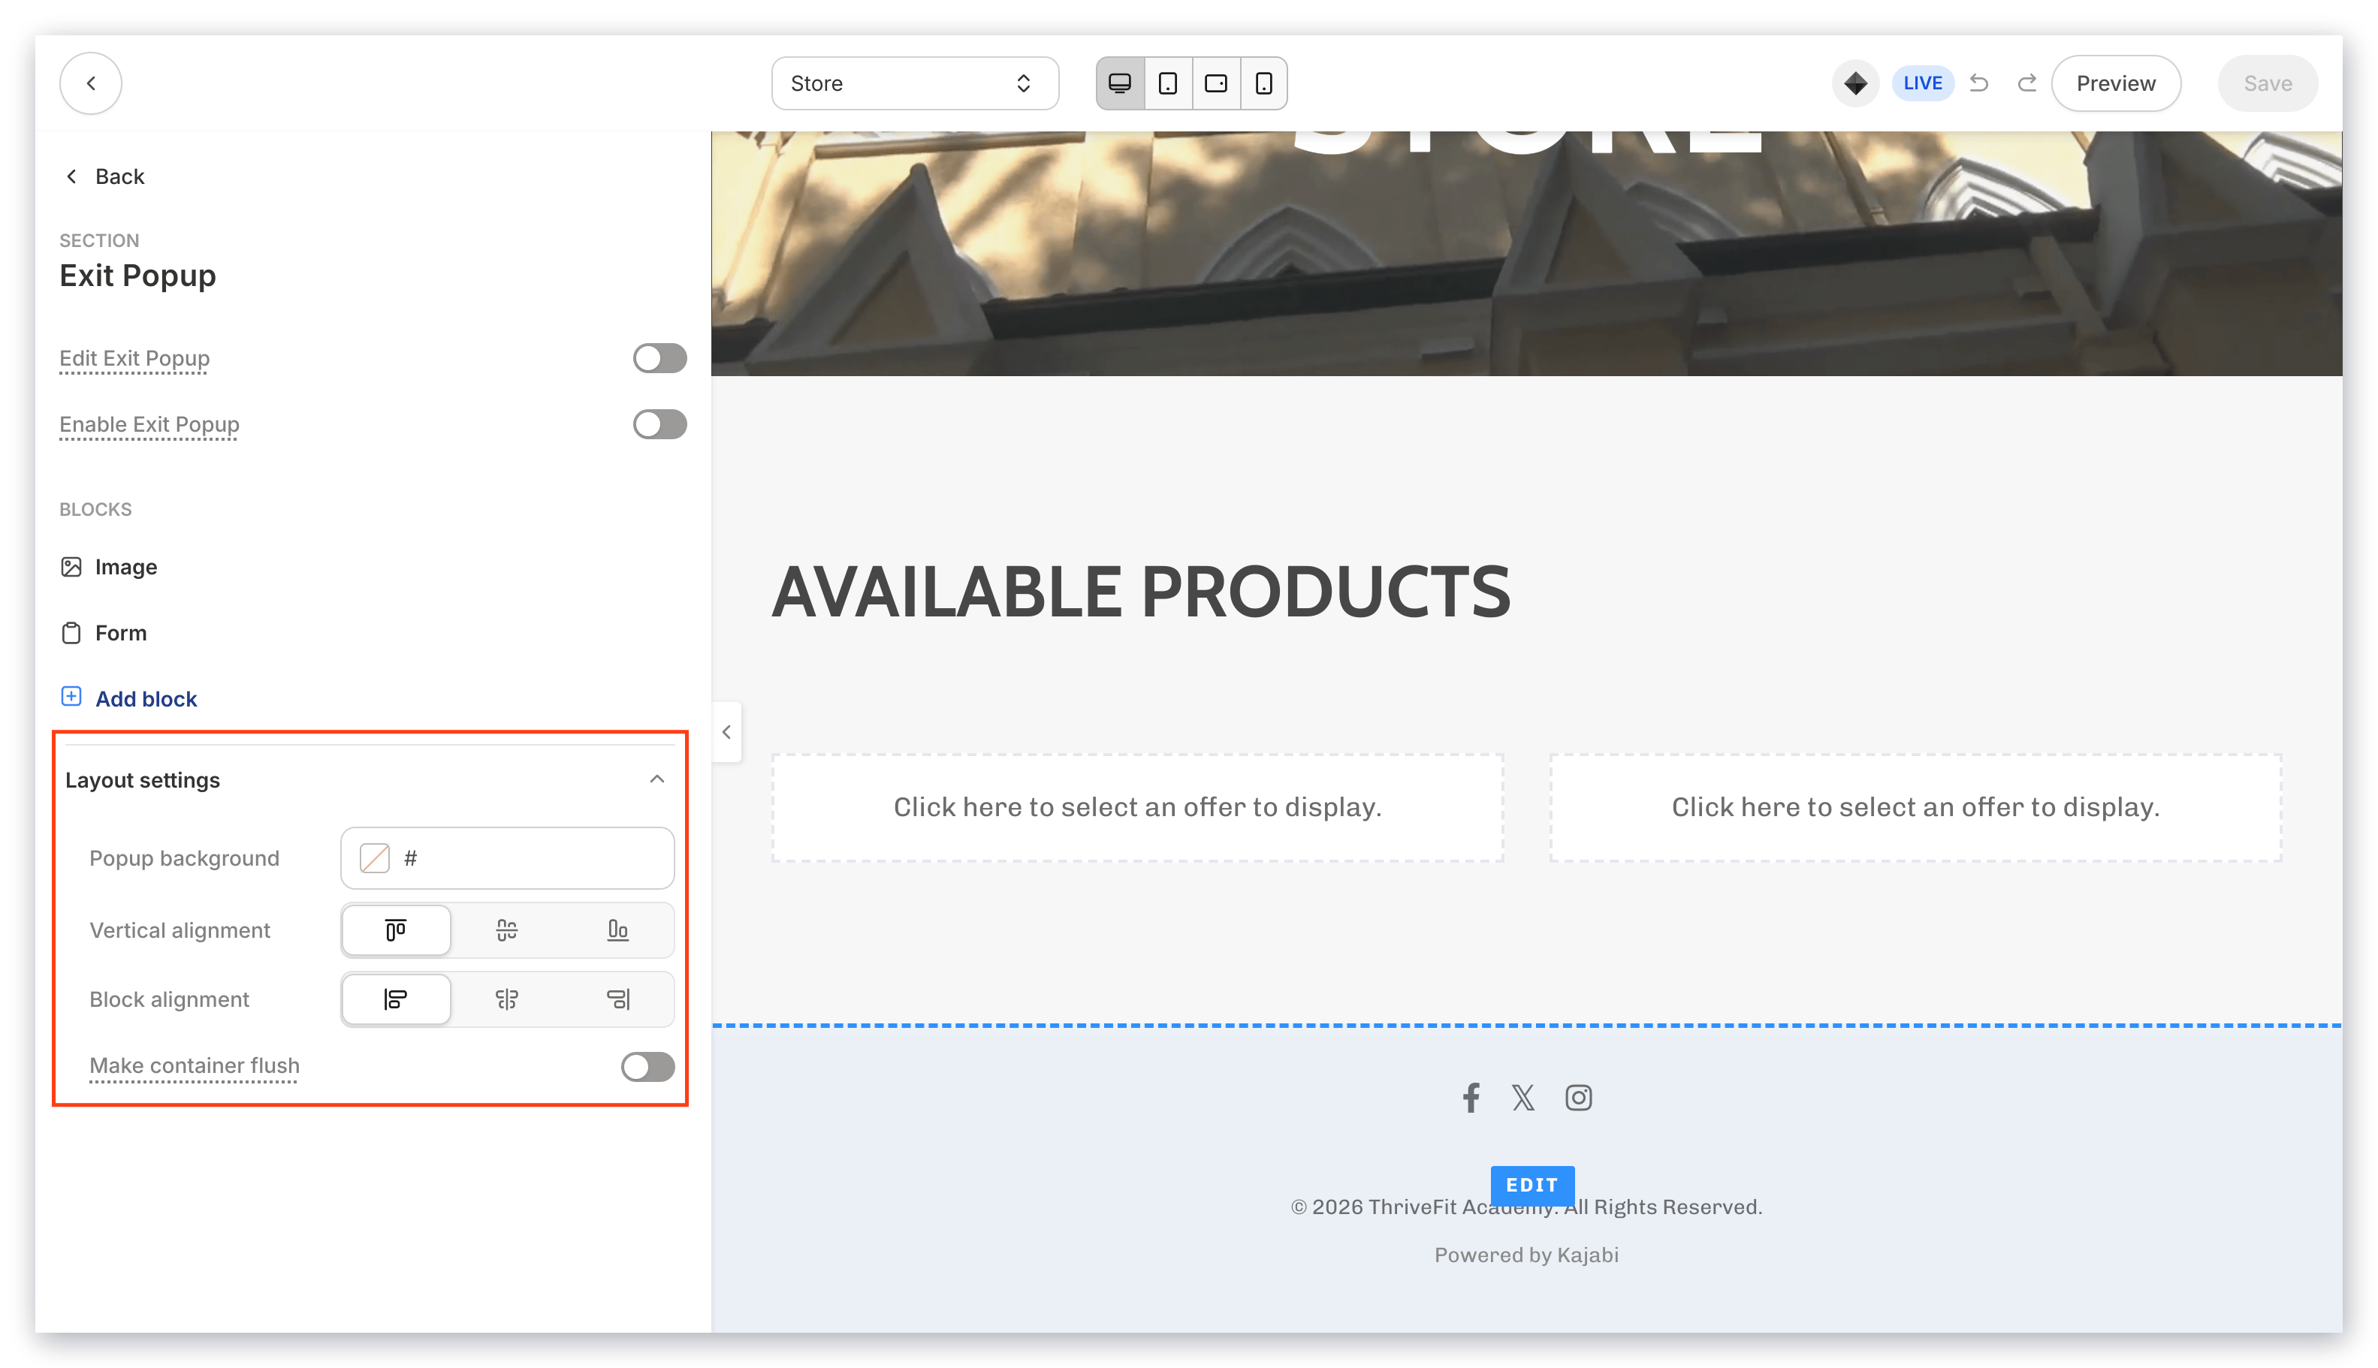Viewport: 2378px width, 1368px height.
Task: Click the Facebook icon in footer
Action: 1471,1098
